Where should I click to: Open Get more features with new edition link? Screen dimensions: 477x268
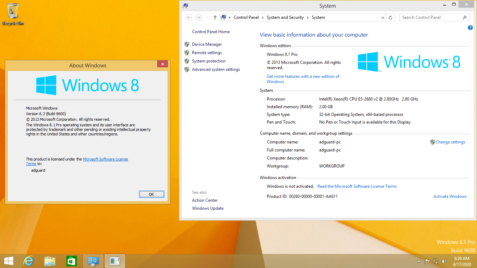[303, 79]
